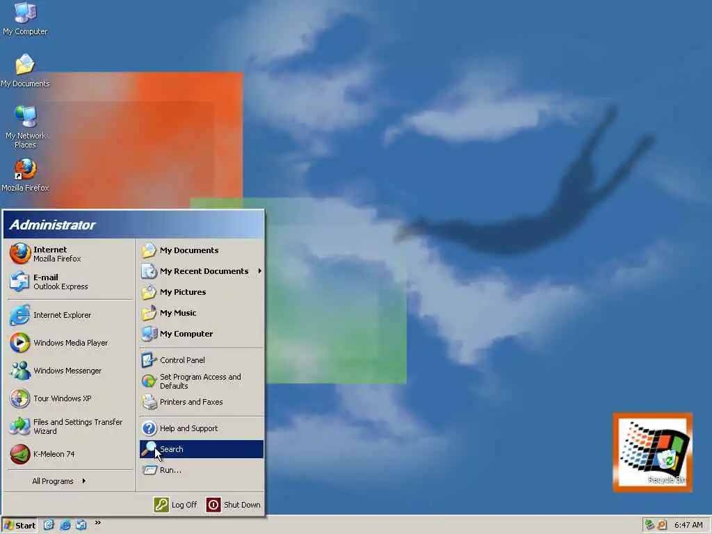Select the Mozilla Firefox desktop shortcut

point(25,175)
